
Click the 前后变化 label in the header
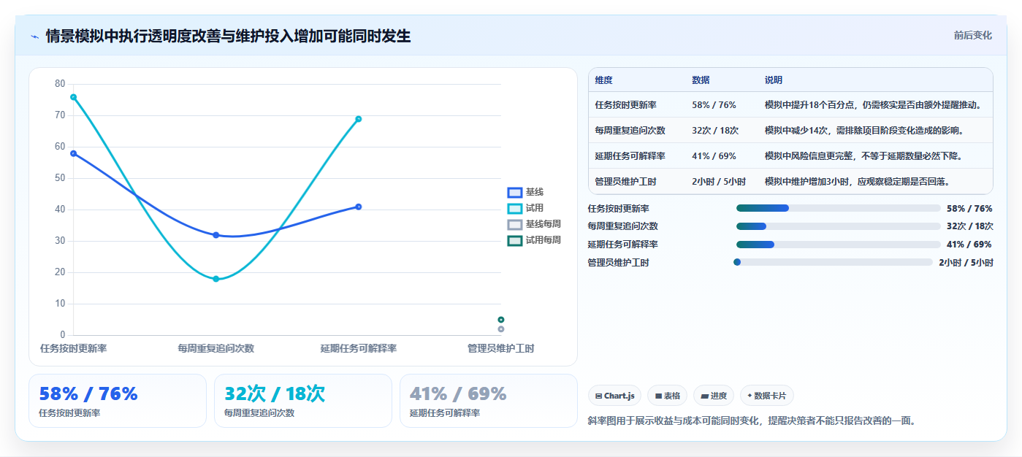click(972, 35)
